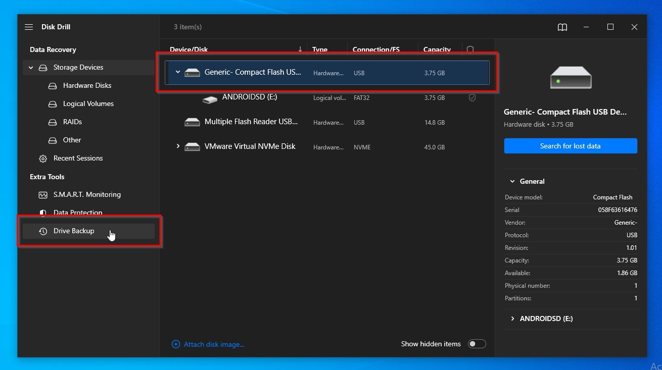Click the 14.8 GB capacity cell
This screenshot has width=662, height=370.
click(x=435, y=123)
